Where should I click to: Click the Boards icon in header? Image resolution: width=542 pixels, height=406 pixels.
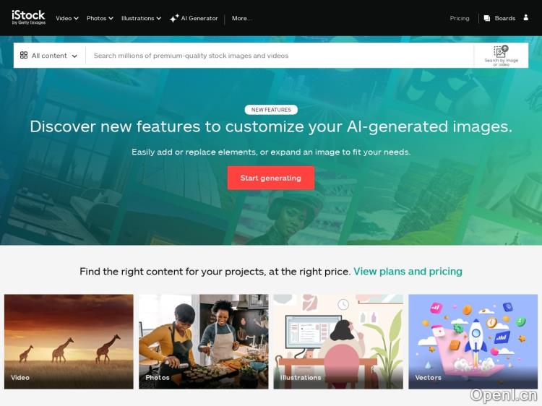486,18
